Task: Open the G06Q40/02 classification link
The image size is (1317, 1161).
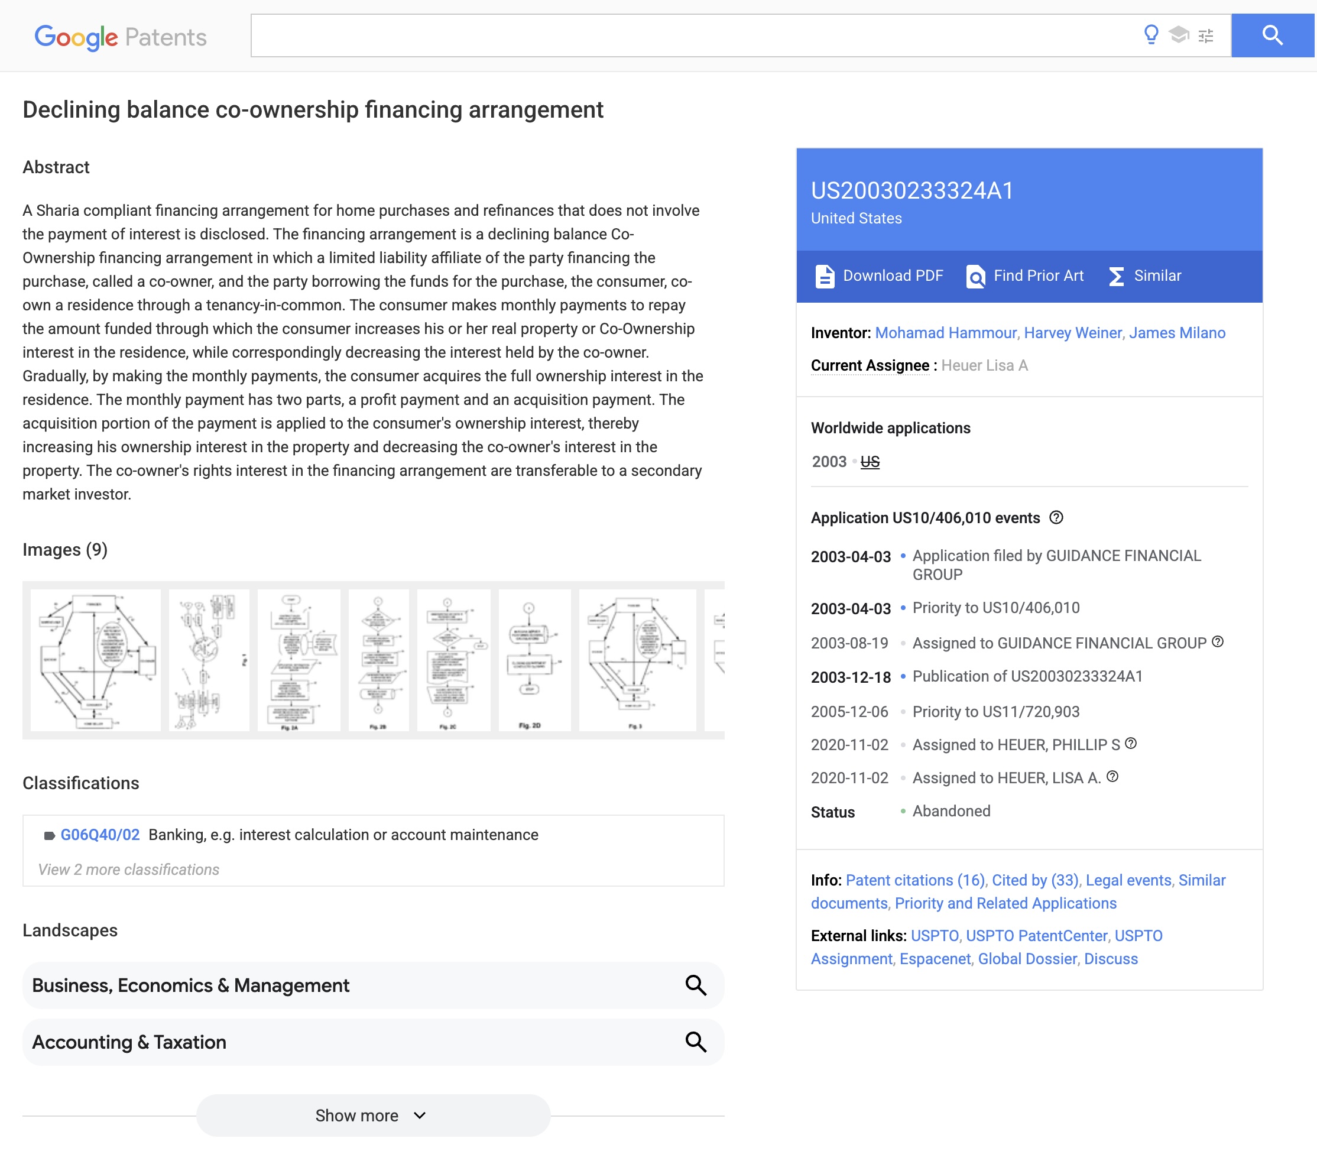Action: (100, 834)
